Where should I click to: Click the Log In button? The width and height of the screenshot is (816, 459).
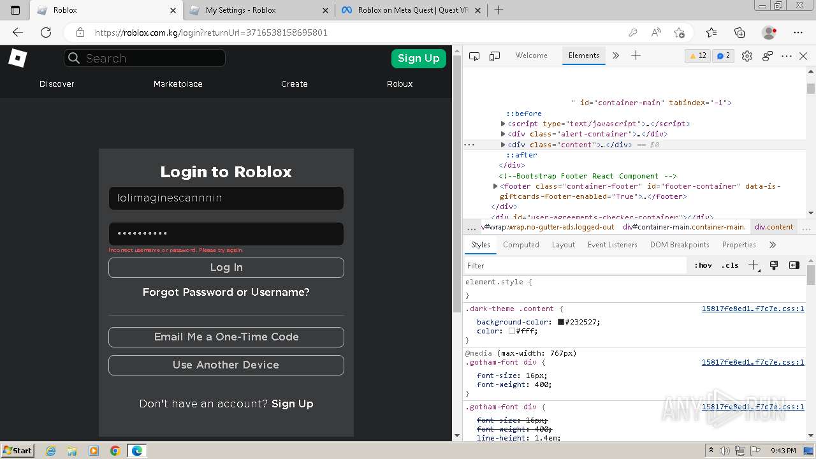[226, 268]
